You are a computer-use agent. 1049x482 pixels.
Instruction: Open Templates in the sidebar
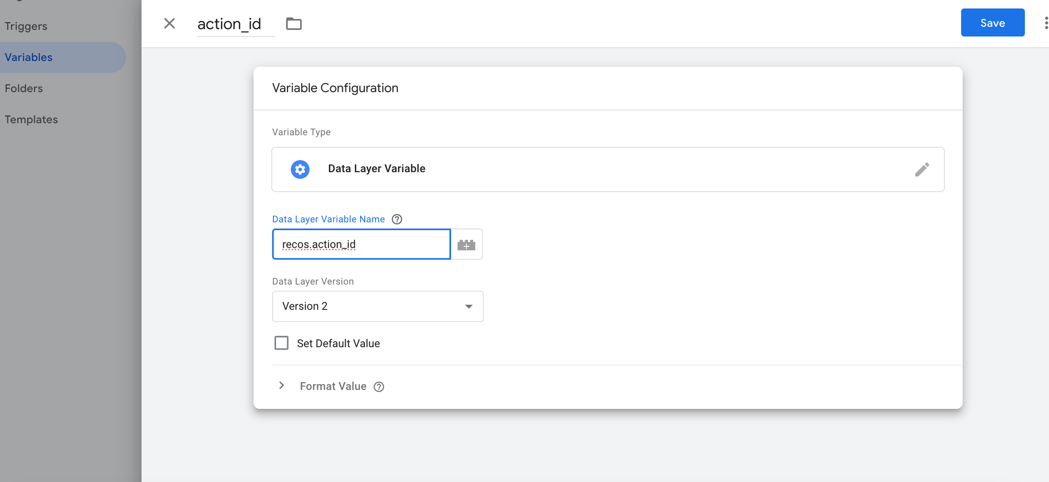click(x=31, y=119)
